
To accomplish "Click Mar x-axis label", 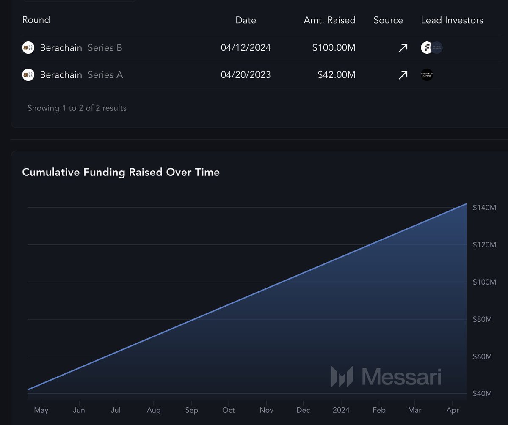I will (414, 410).
